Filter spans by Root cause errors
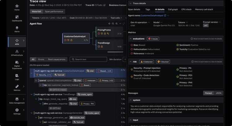The height and width of the screenshot is (126, 232). pos(57,59)
